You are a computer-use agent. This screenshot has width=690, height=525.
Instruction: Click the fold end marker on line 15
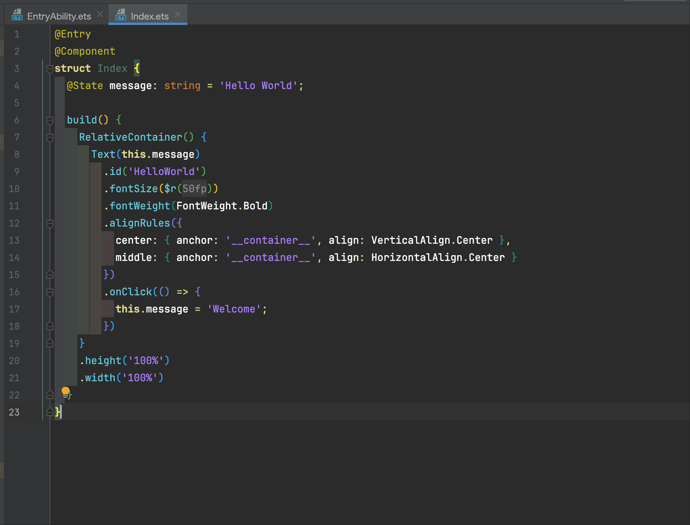(50, 274)
